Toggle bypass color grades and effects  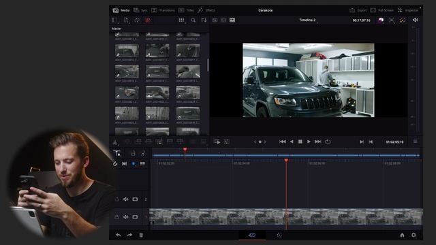[x=403, y=20]
